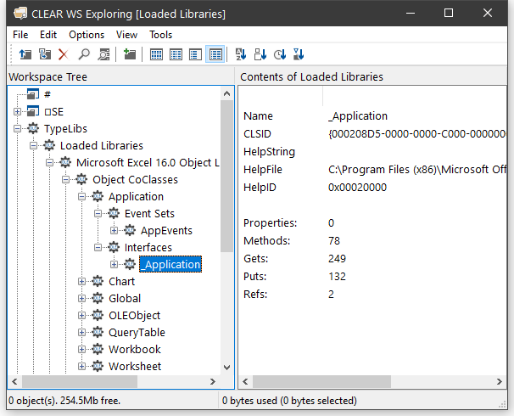
Task: Open the Tools menu
Action: (x=160, y=35)
